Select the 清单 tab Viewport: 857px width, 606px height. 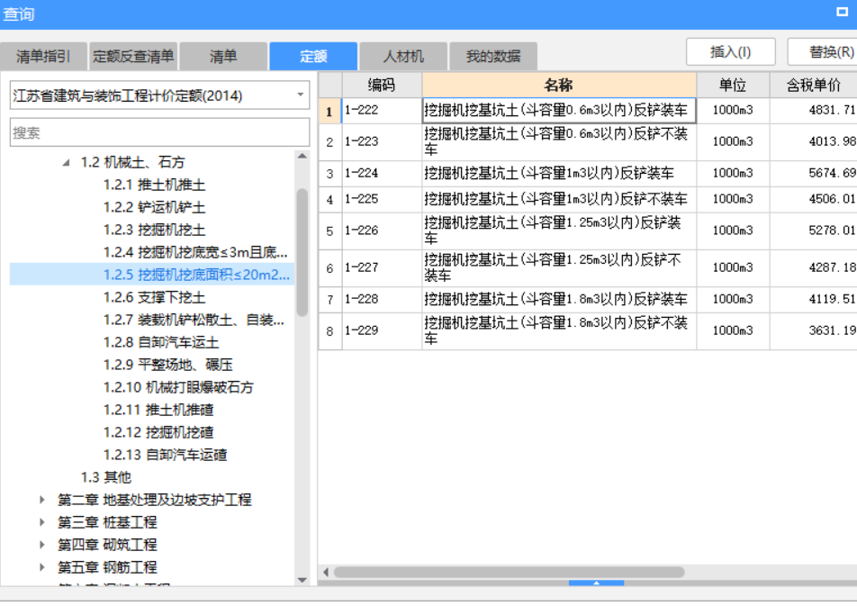point(223,57)
